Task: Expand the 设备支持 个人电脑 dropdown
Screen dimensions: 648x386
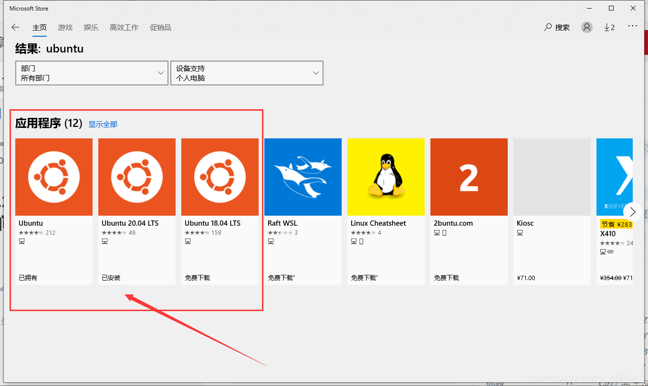Action: [x=247, y=73]
